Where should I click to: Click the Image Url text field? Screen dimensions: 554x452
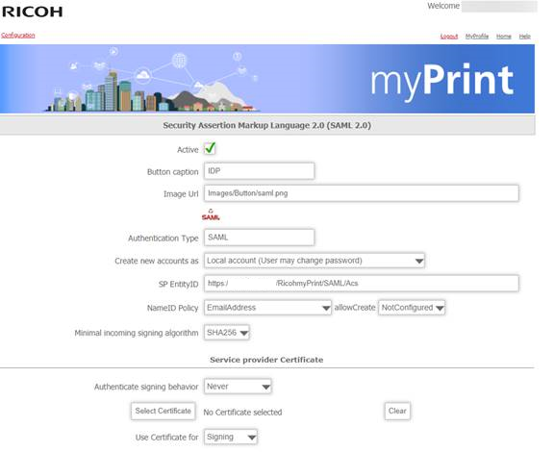(x=362, y=193)
